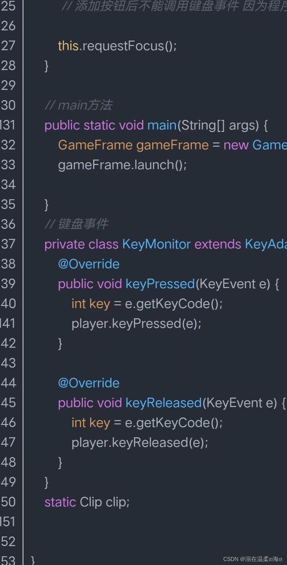287x565 pixels.
Task: Click line number 33 in gutter
Action: click(8, 165)
